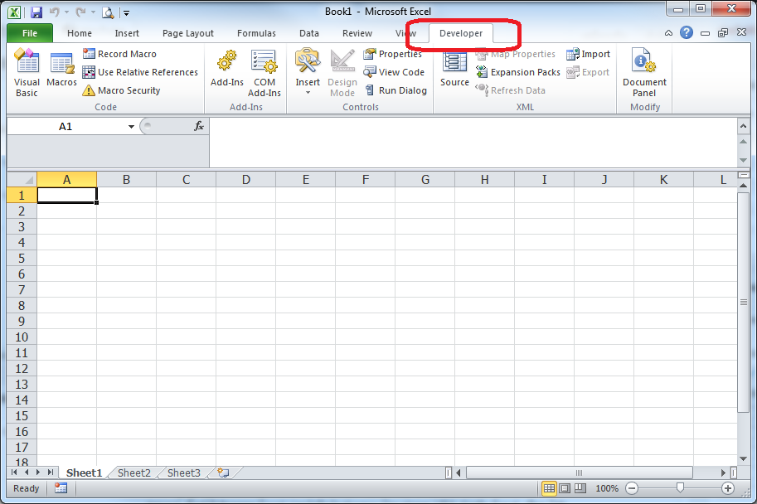Open the File tab
This screenshot has width=757, height=504.
pyautogui.click(x=30, y=33)
